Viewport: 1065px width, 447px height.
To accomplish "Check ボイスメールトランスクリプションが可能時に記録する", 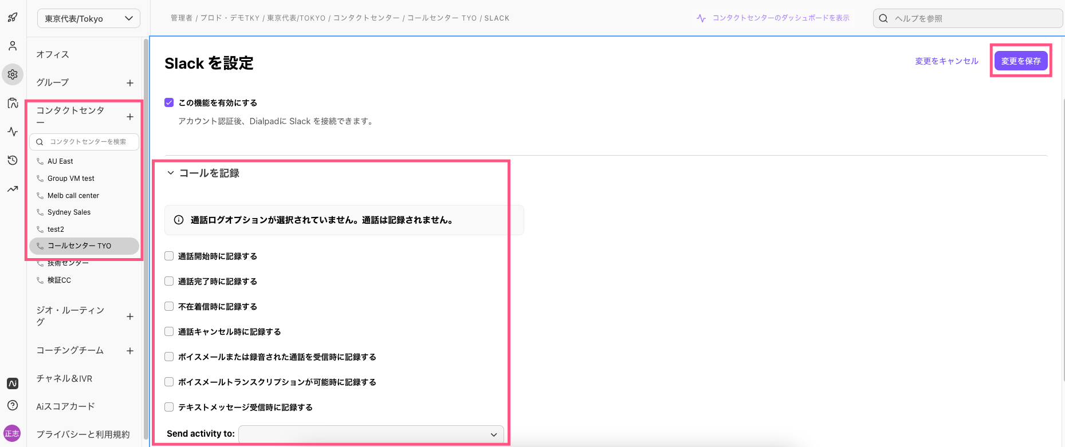I will (x=169, y=382).
